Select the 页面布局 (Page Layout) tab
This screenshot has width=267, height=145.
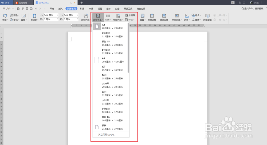pos(71,9)
